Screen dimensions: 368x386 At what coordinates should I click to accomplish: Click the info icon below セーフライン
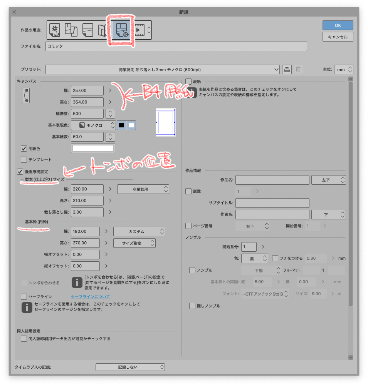click(x=27, y=308)
